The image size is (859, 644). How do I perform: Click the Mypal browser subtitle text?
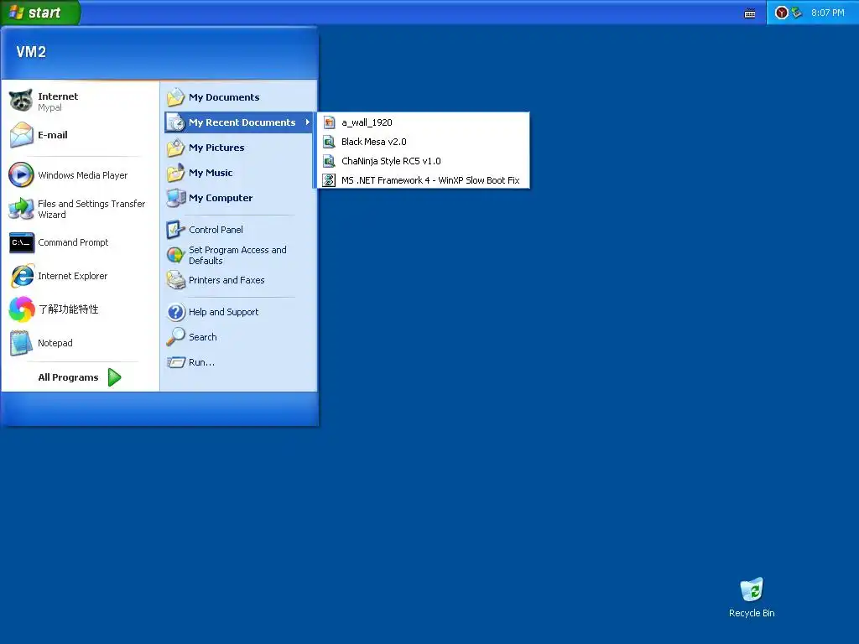click(x=49, y=108)
